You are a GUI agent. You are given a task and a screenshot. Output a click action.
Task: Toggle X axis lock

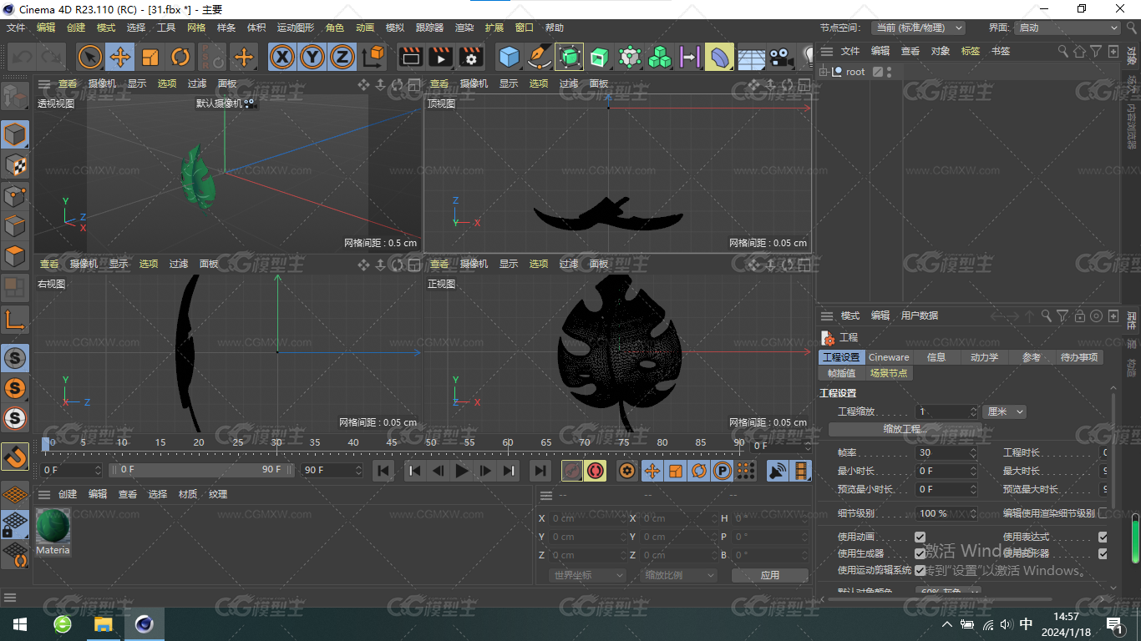point(282,57)
